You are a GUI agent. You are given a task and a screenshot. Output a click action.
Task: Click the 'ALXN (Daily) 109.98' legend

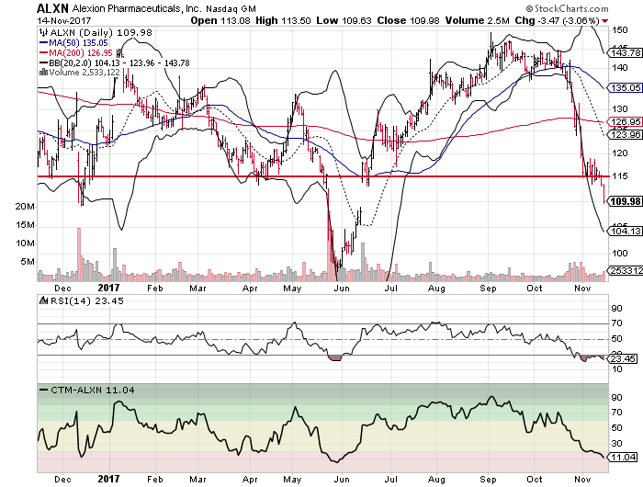[x=100, y=32]
